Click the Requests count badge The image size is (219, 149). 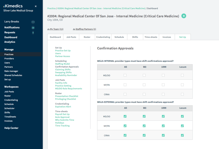(x=33, y=32)
